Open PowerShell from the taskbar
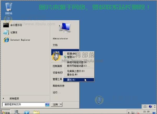The width and height of the screenshot is (157, 114). 27,112
